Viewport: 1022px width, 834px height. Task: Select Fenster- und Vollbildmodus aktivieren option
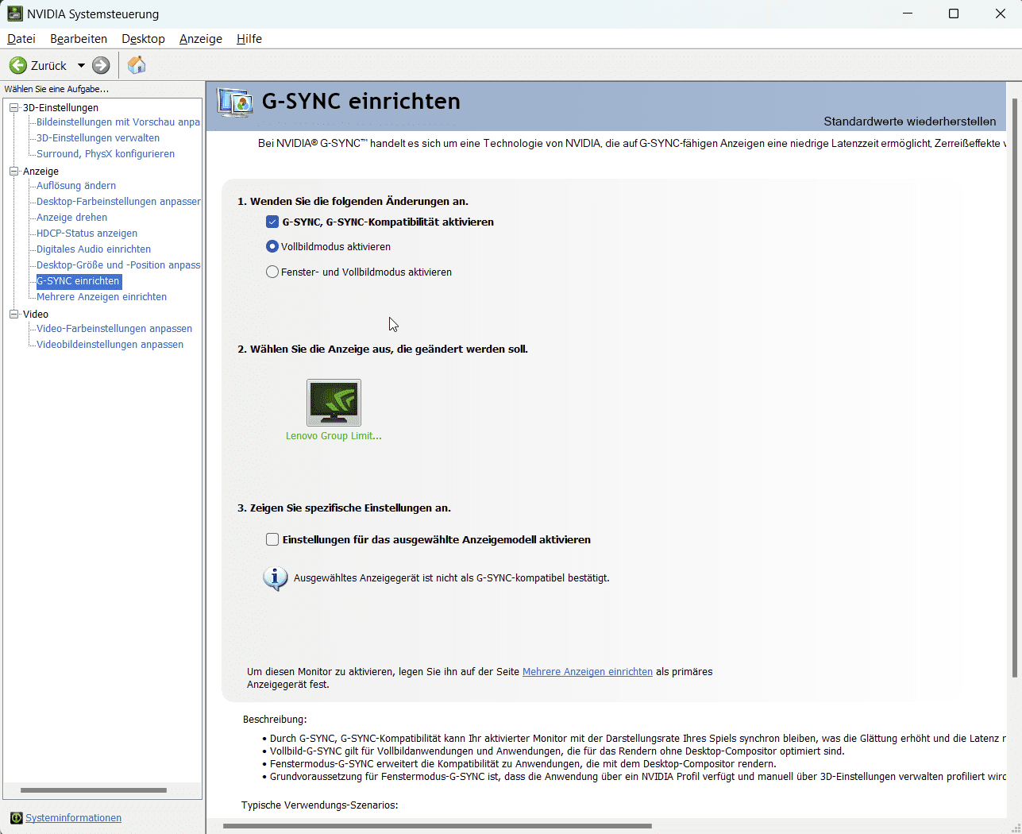coord(272,272)
